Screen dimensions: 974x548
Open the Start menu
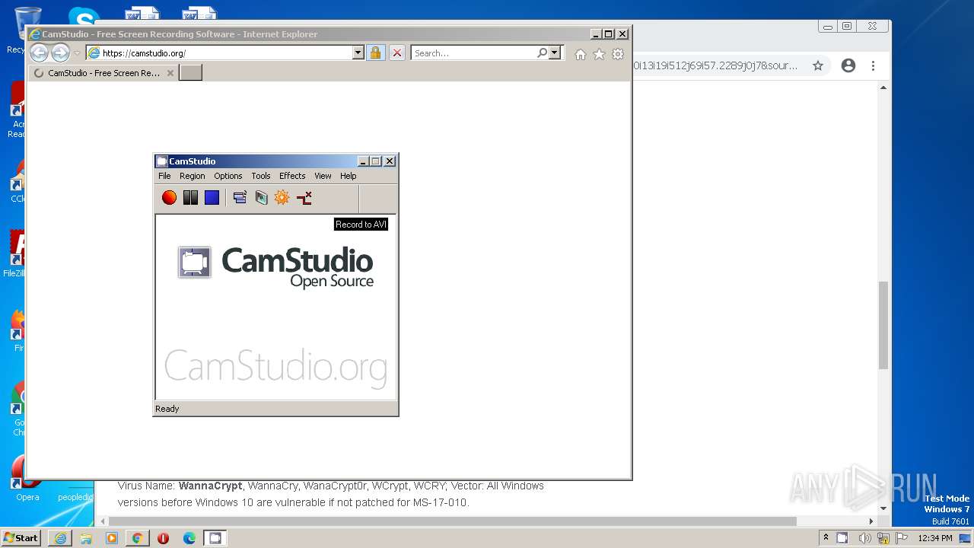21,537
